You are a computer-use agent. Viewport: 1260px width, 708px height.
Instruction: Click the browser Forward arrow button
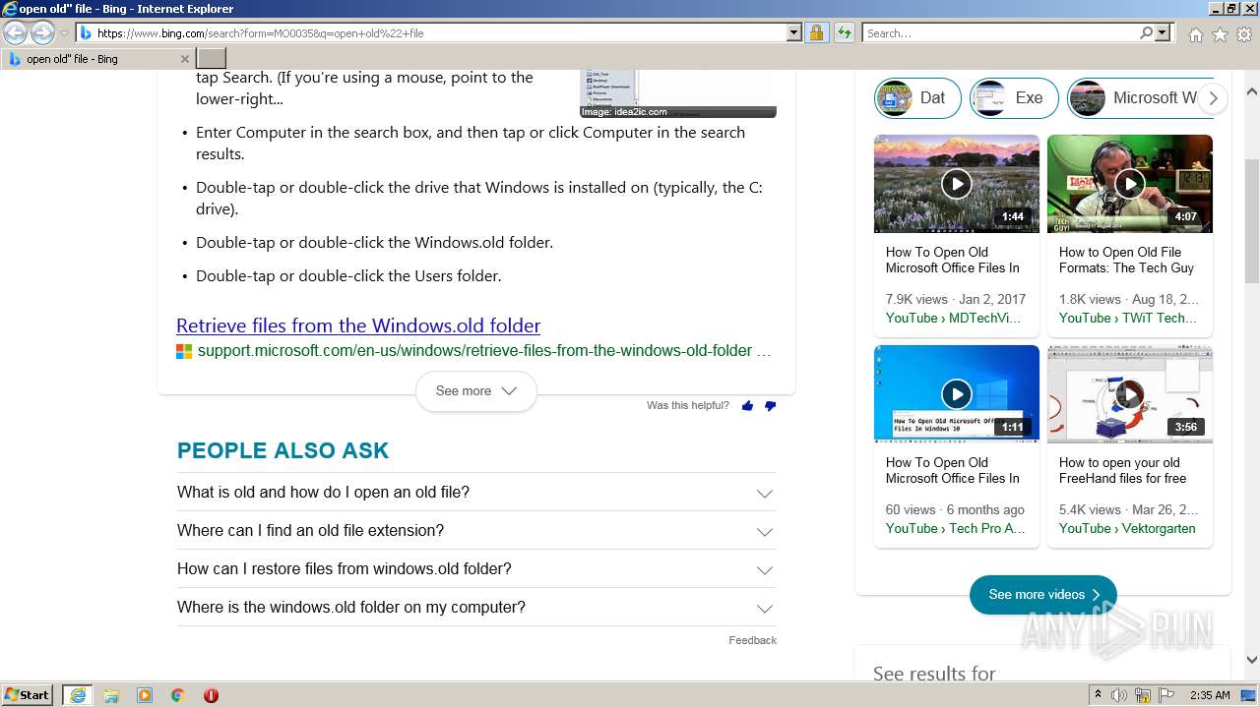42,33
